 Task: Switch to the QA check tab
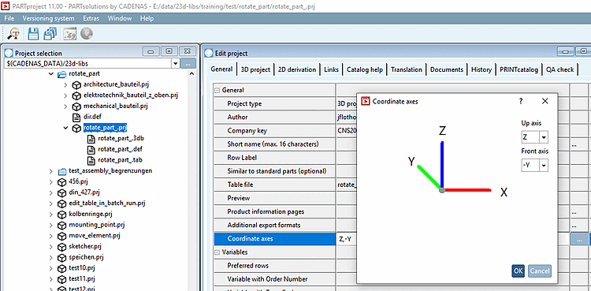559,69
